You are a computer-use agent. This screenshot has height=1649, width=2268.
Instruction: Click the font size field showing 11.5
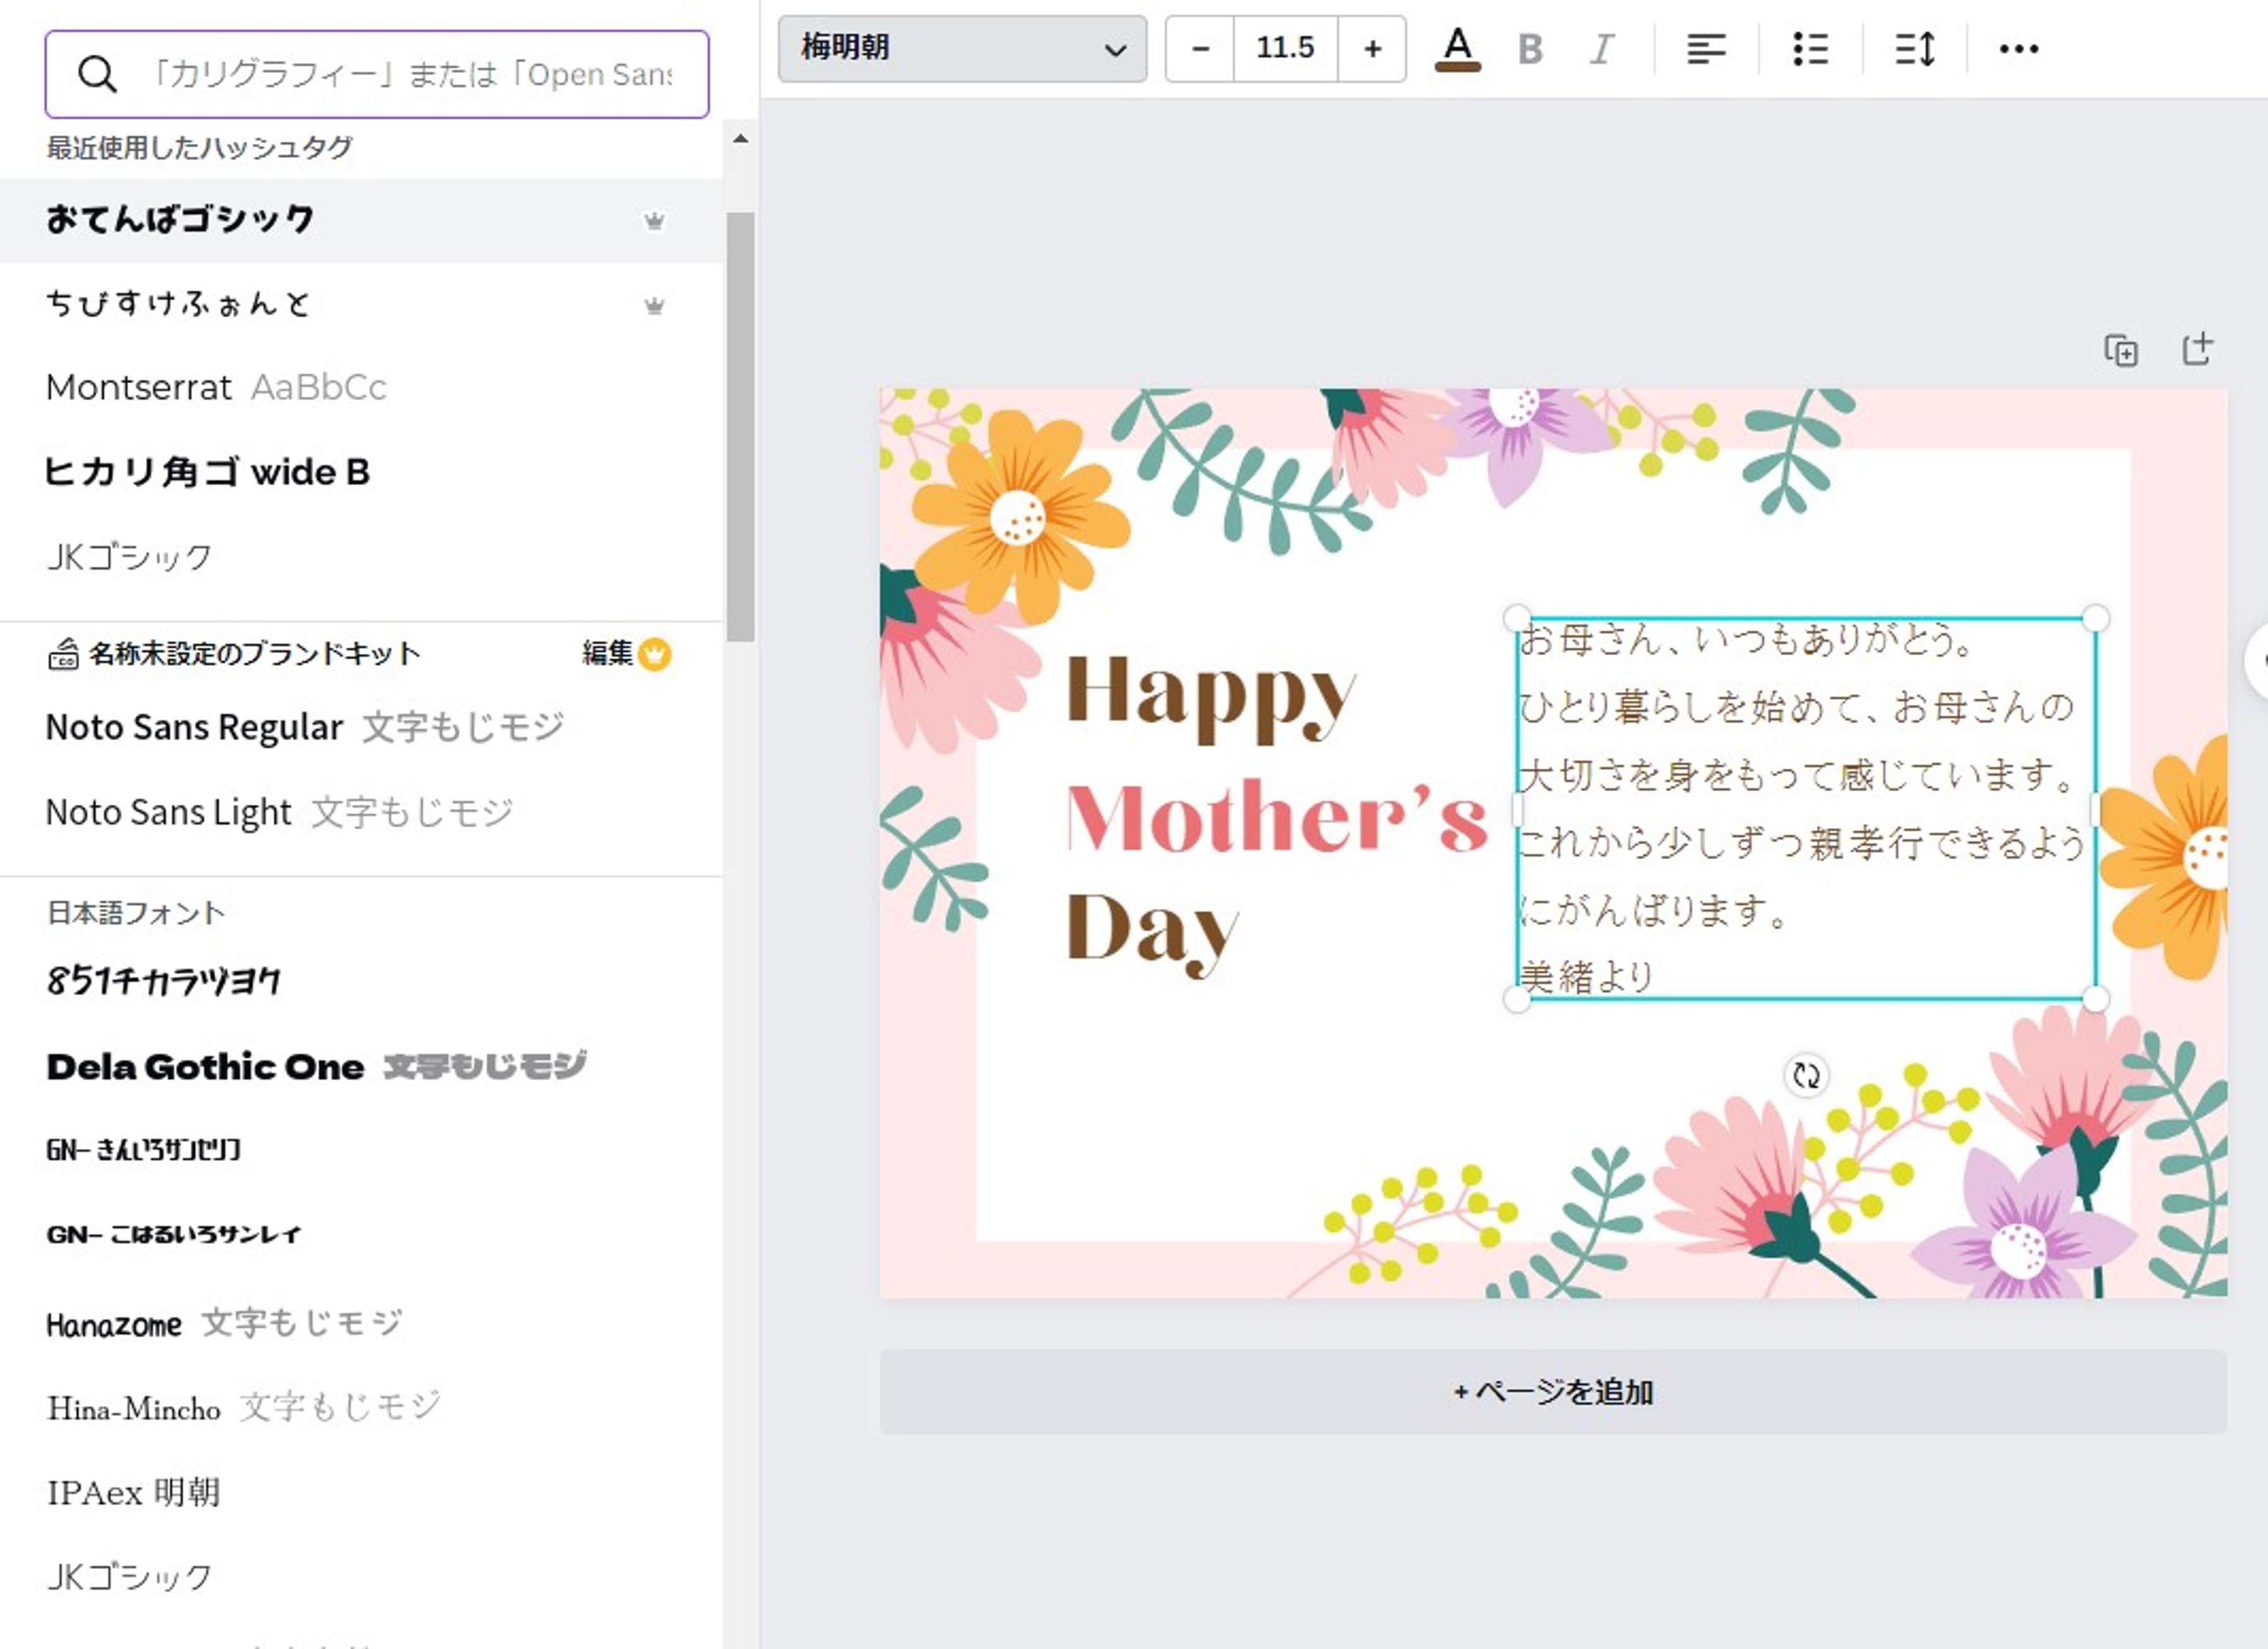coord(1286,48)
